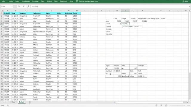Switch to the Data 1 sheet tab
Screen dimensions: 191x107
[14, 102]
